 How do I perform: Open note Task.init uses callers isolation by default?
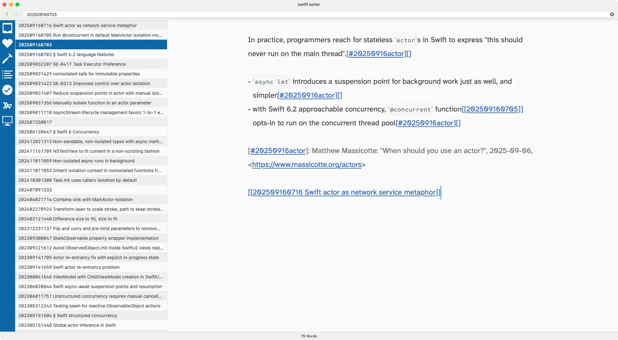91,180
